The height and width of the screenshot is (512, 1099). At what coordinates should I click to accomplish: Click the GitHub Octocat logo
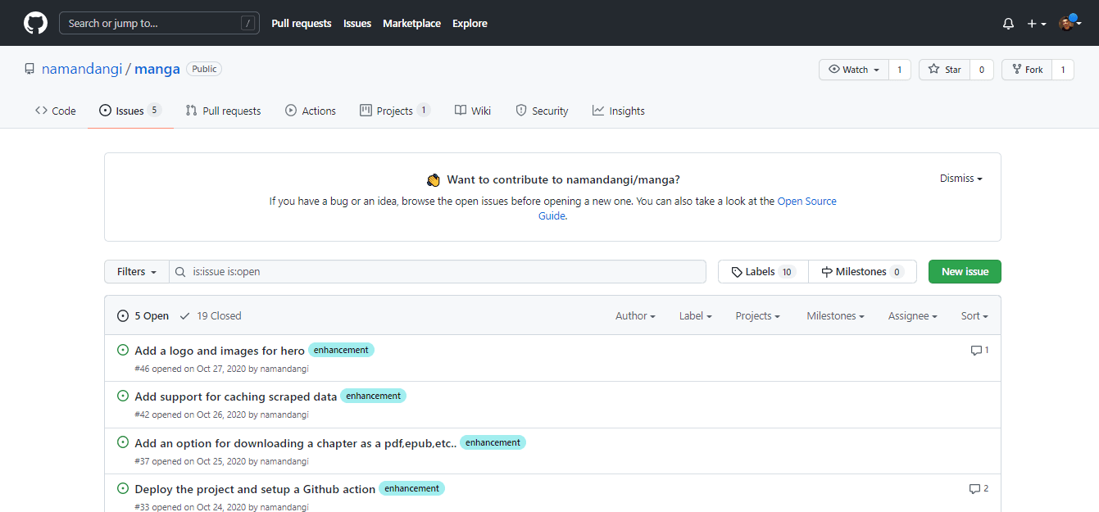click(x=35, y=23)
